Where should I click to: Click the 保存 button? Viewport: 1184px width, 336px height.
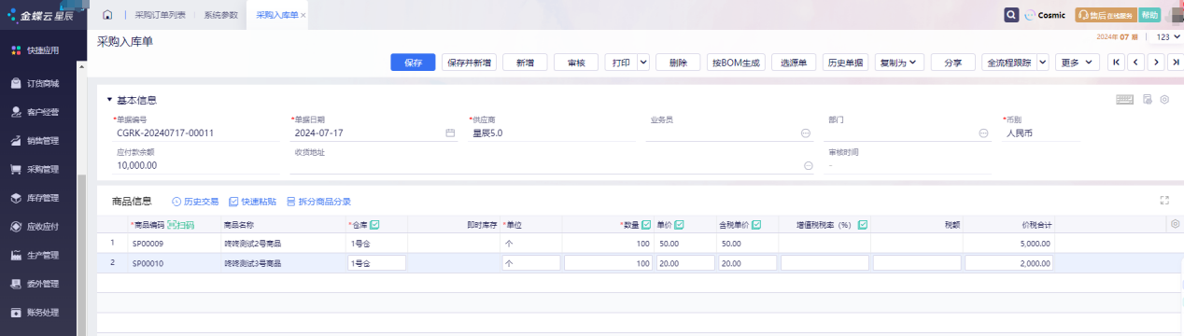(413, 62)
